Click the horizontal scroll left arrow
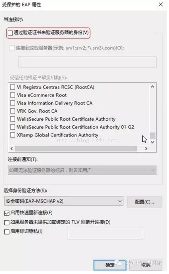The height and width of the screenshot is (274, 169). point(12,149)
